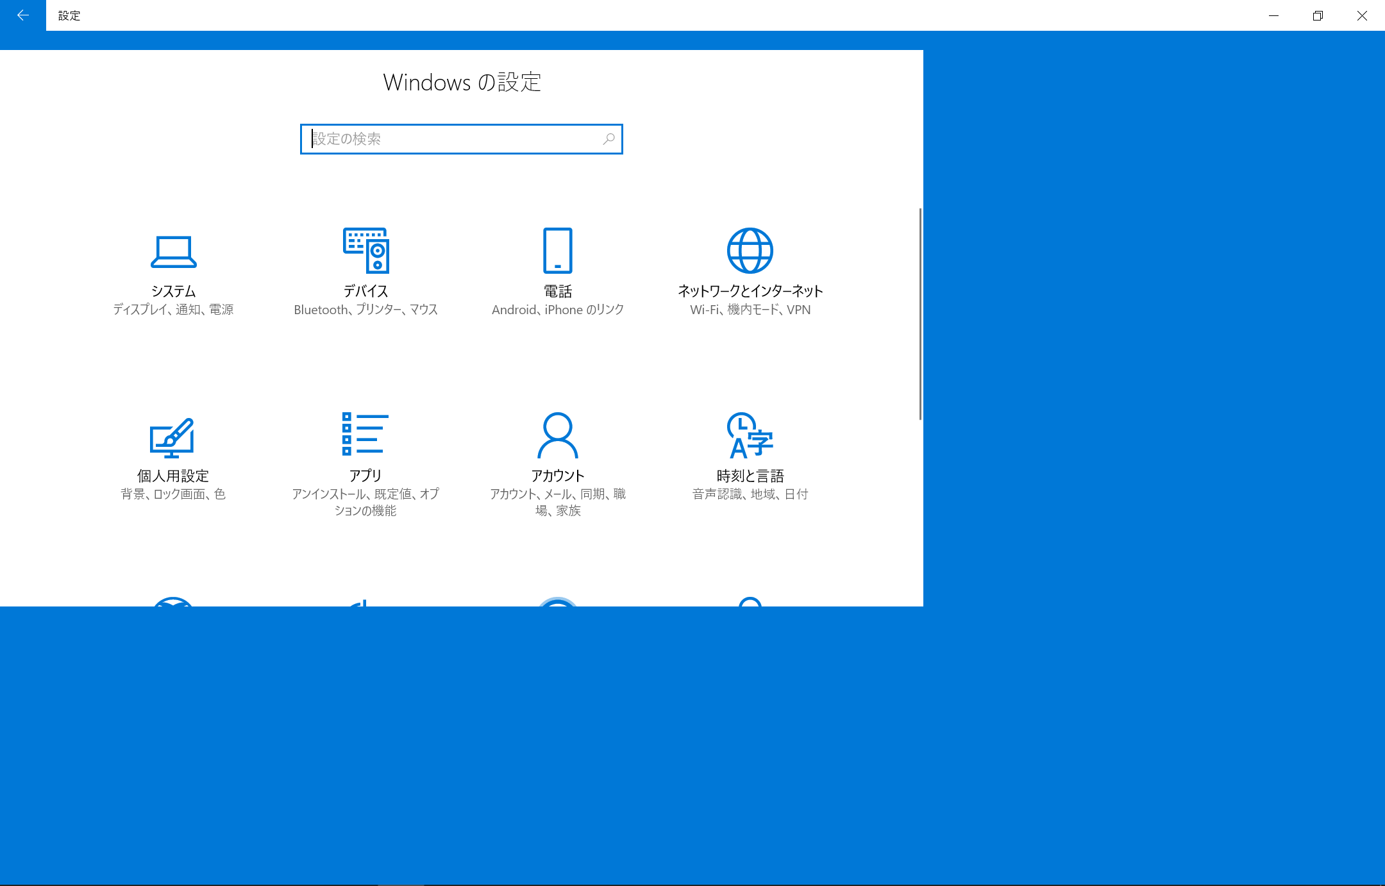1385x886 pixels.
Task: Restore down the 設定 window
Action: click(x=1318, y=15)
